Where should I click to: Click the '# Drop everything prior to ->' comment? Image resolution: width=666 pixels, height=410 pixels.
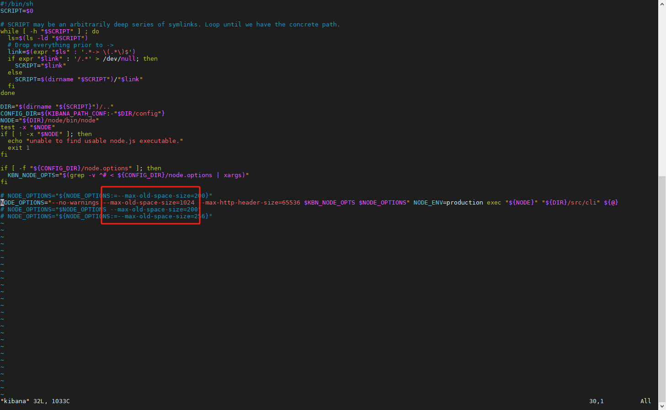point(60,45)
